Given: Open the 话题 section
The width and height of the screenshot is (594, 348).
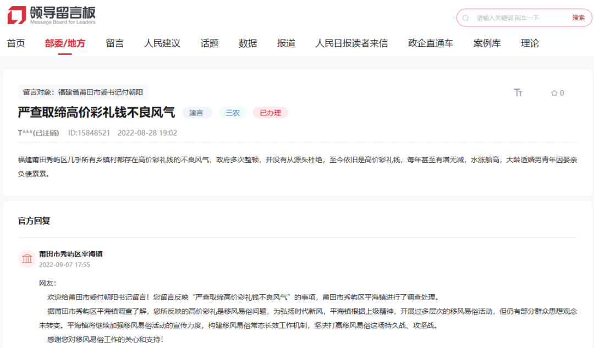Looking at the screenshot, I should pos(209,43).
